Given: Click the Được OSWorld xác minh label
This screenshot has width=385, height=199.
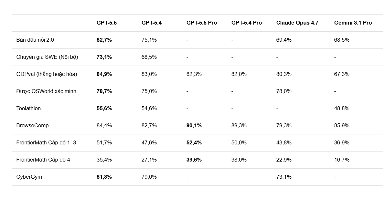Looking at the screenshot, I should (46, 91).
